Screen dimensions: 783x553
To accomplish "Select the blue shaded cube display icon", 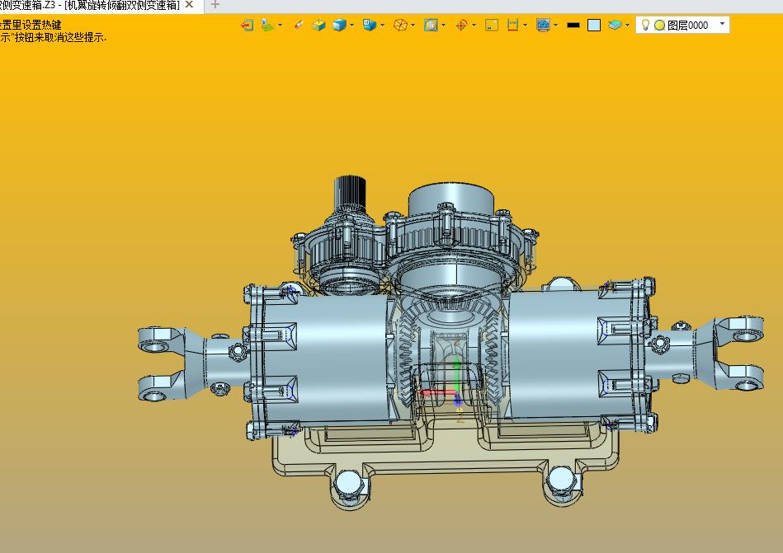I will (x=338, y=26).
